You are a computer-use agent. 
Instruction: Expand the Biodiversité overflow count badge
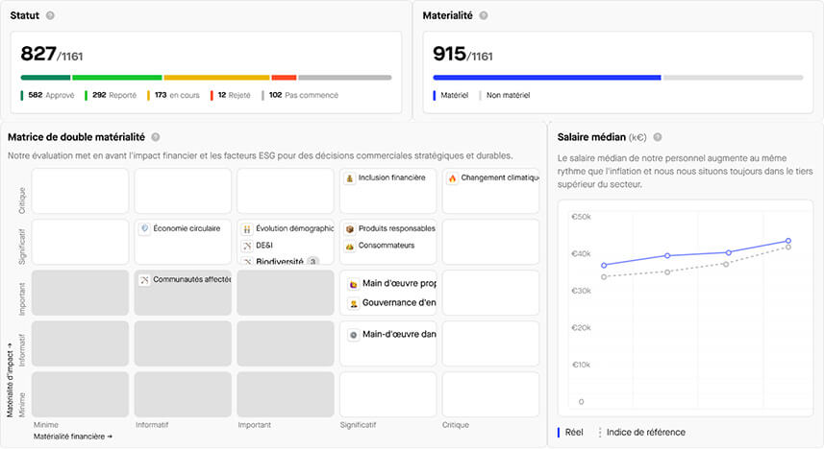312,262
